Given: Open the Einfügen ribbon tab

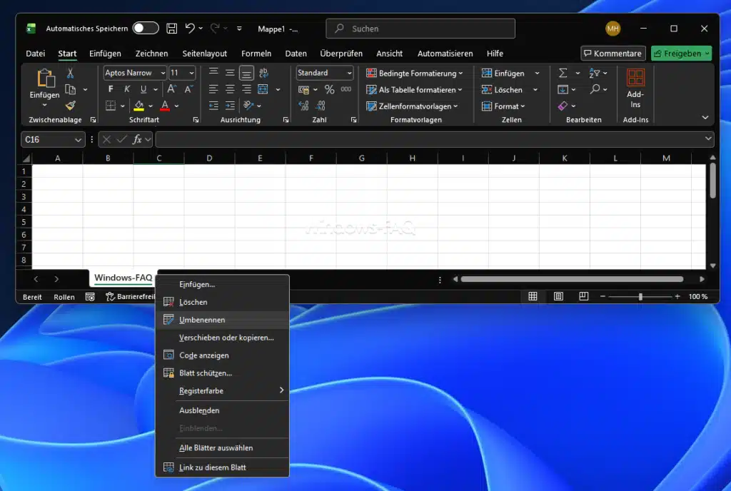Looking at the screenshot, I should click(x=105, y=54).
